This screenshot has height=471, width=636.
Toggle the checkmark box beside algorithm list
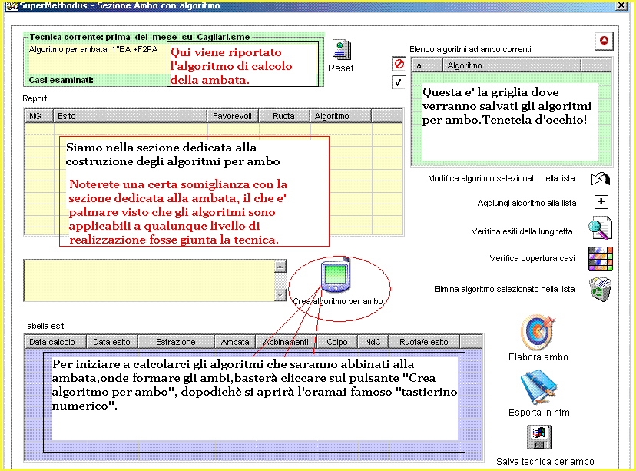pos(399,82)
